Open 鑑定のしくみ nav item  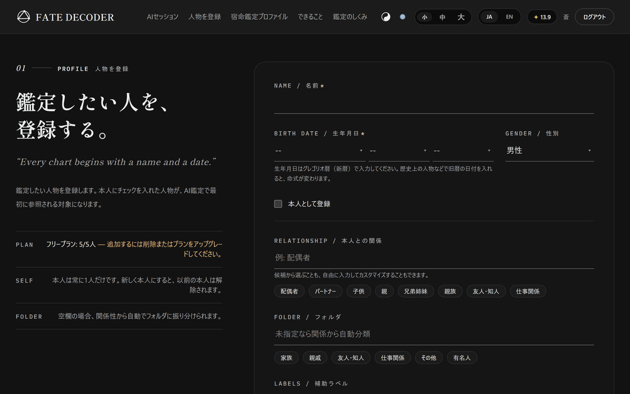coord(350,17)
